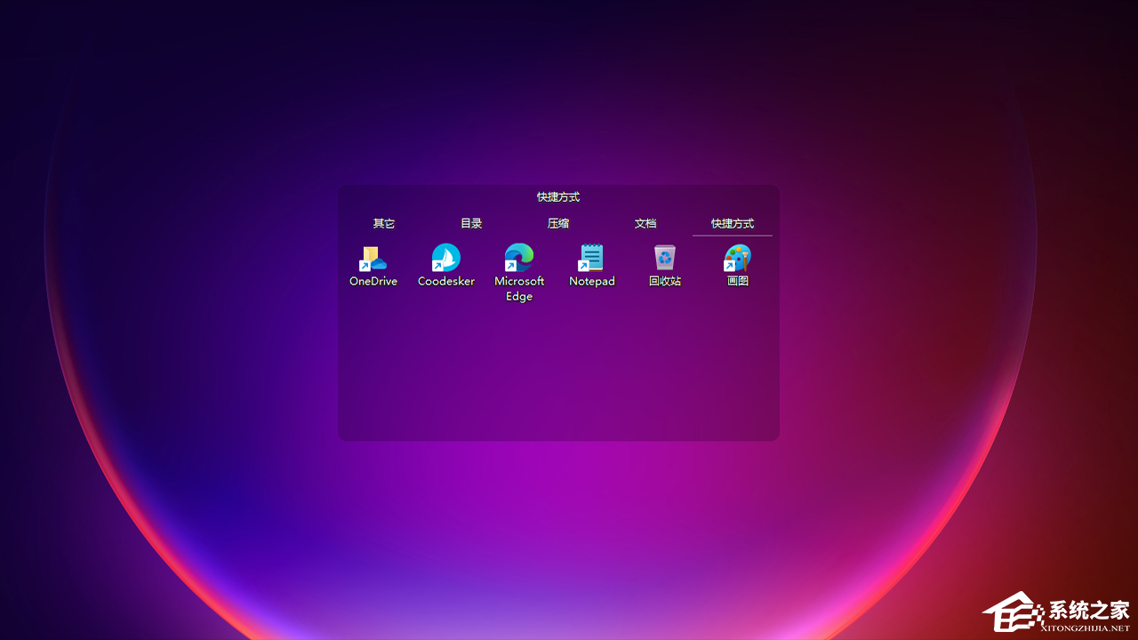
Task: Click the OneDrive label text
Action: pos(373,281)
